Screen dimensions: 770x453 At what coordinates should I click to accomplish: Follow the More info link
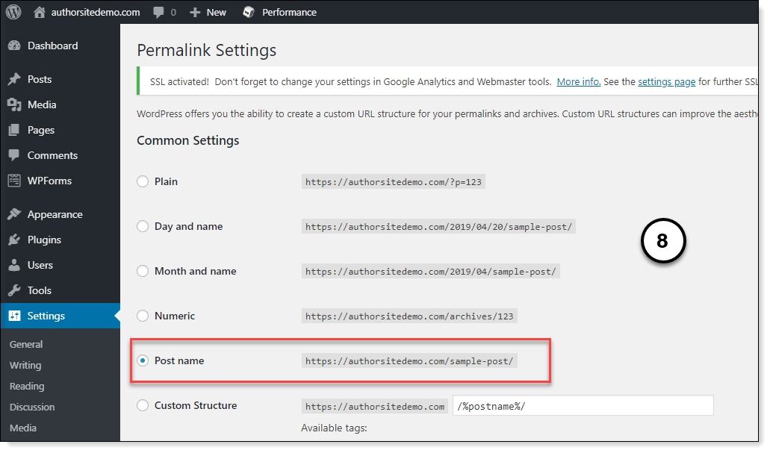pyautogui.click(x=578, y=81)
